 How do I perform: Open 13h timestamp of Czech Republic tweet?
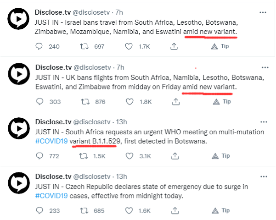click(121, 176)
